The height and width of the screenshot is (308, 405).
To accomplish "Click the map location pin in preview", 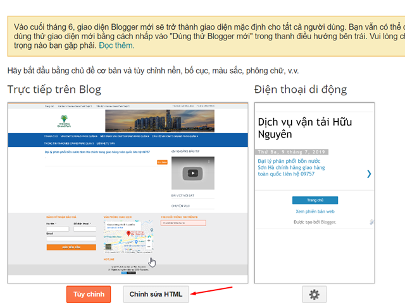I will (128, 234).
